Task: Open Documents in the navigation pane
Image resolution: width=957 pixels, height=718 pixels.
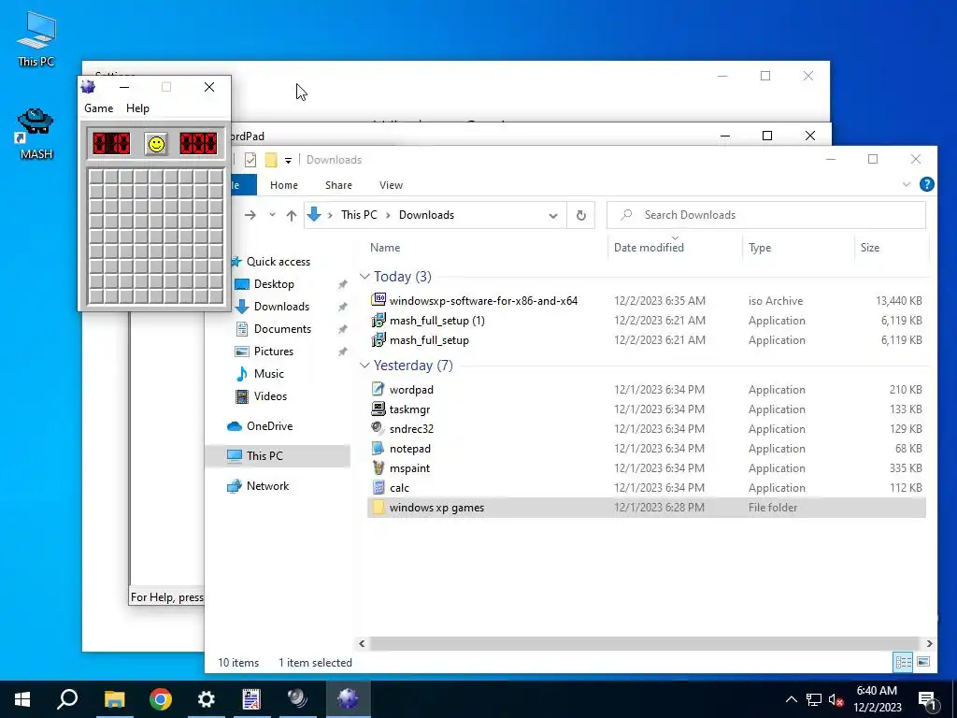Action: point(282,329)
